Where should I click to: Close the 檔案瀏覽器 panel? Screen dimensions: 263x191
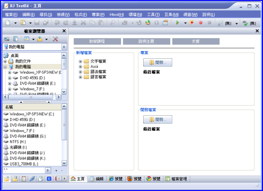click(64, 31)
